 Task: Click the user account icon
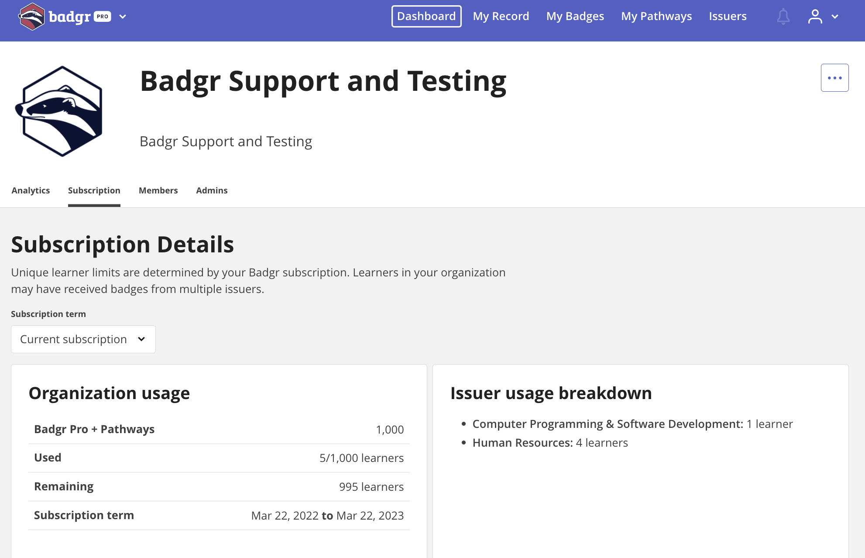[x=815, y=17]
